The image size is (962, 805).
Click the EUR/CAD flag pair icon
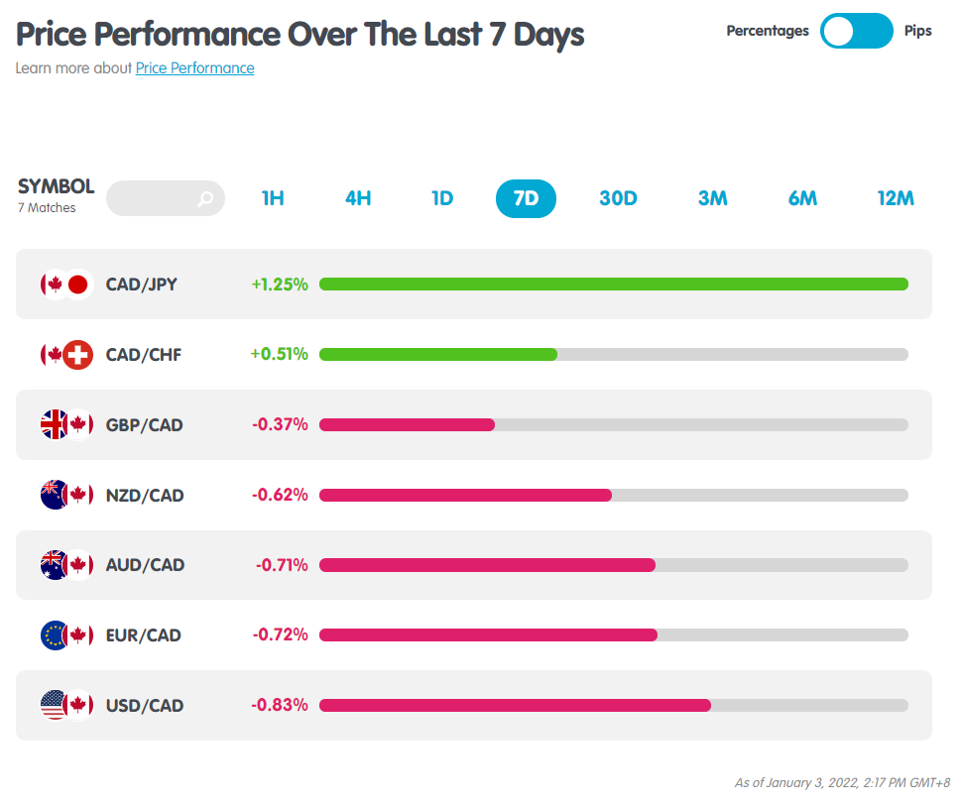click(x=66, y=635)
